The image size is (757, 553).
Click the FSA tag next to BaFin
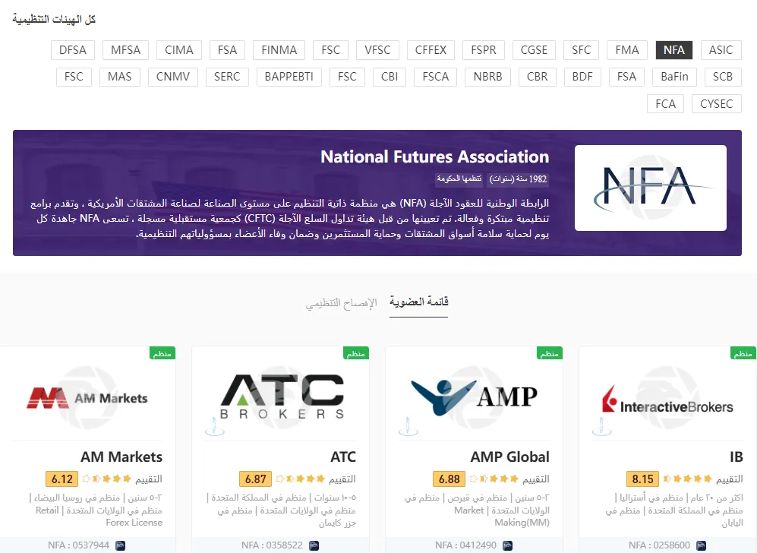point(626,77)
